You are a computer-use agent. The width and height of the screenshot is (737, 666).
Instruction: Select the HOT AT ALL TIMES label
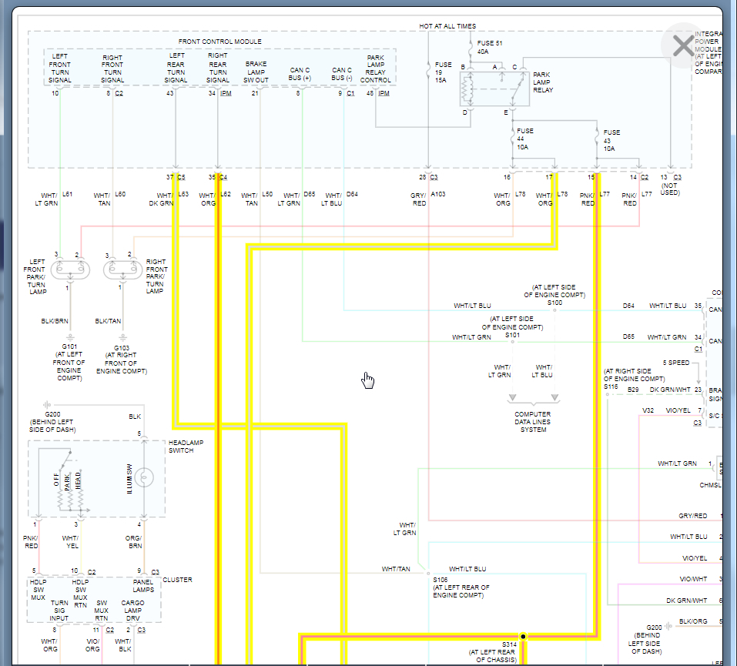pos(447,26)
